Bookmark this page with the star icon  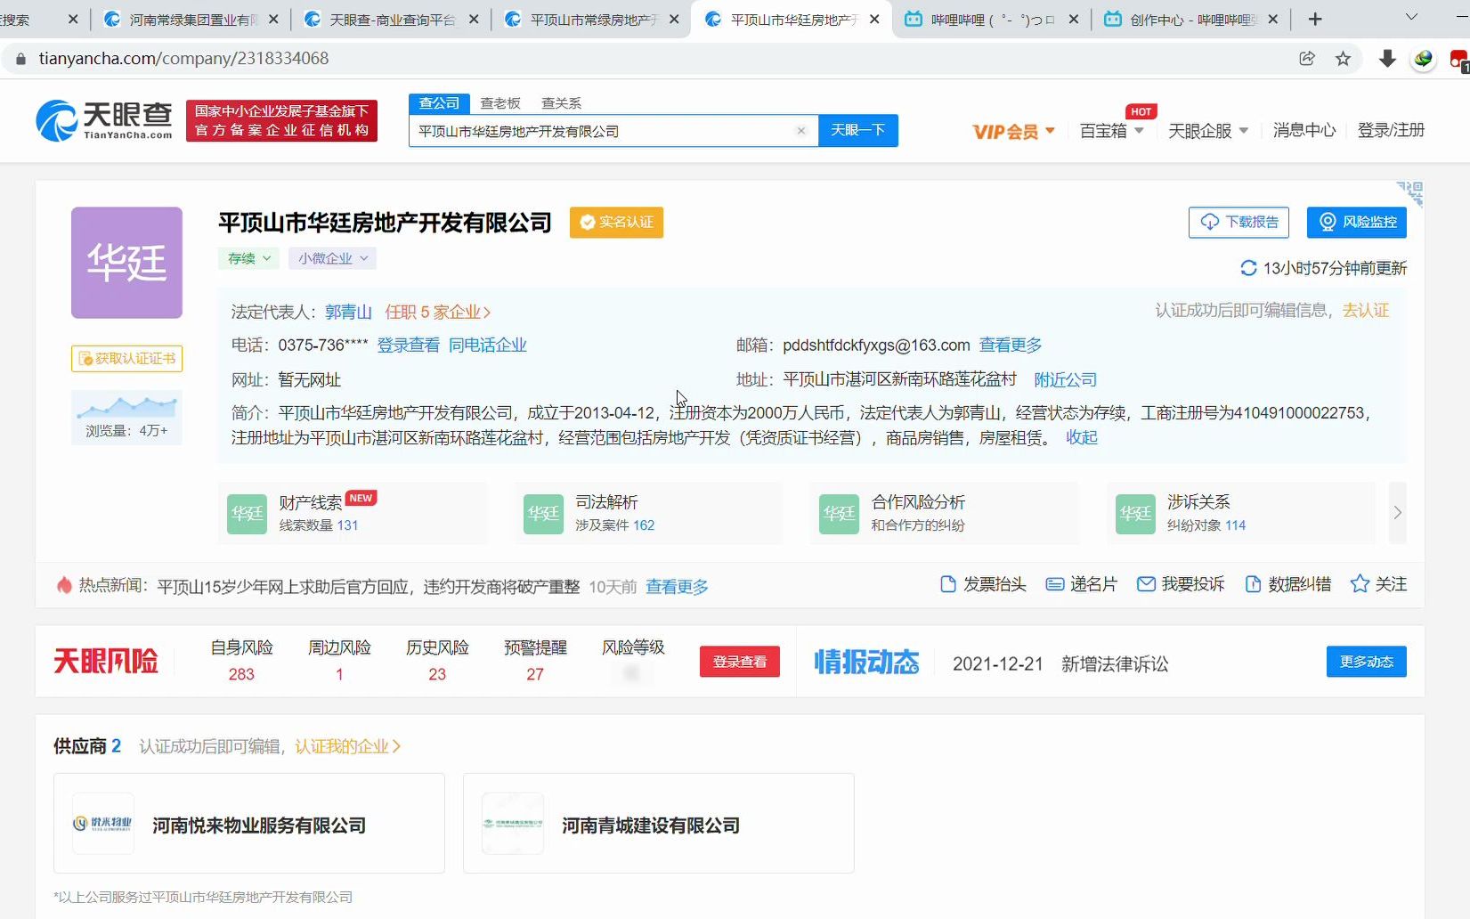pos(1343,59)
